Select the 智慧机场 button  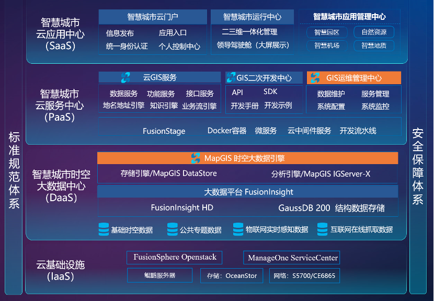[x=327, y=45]
